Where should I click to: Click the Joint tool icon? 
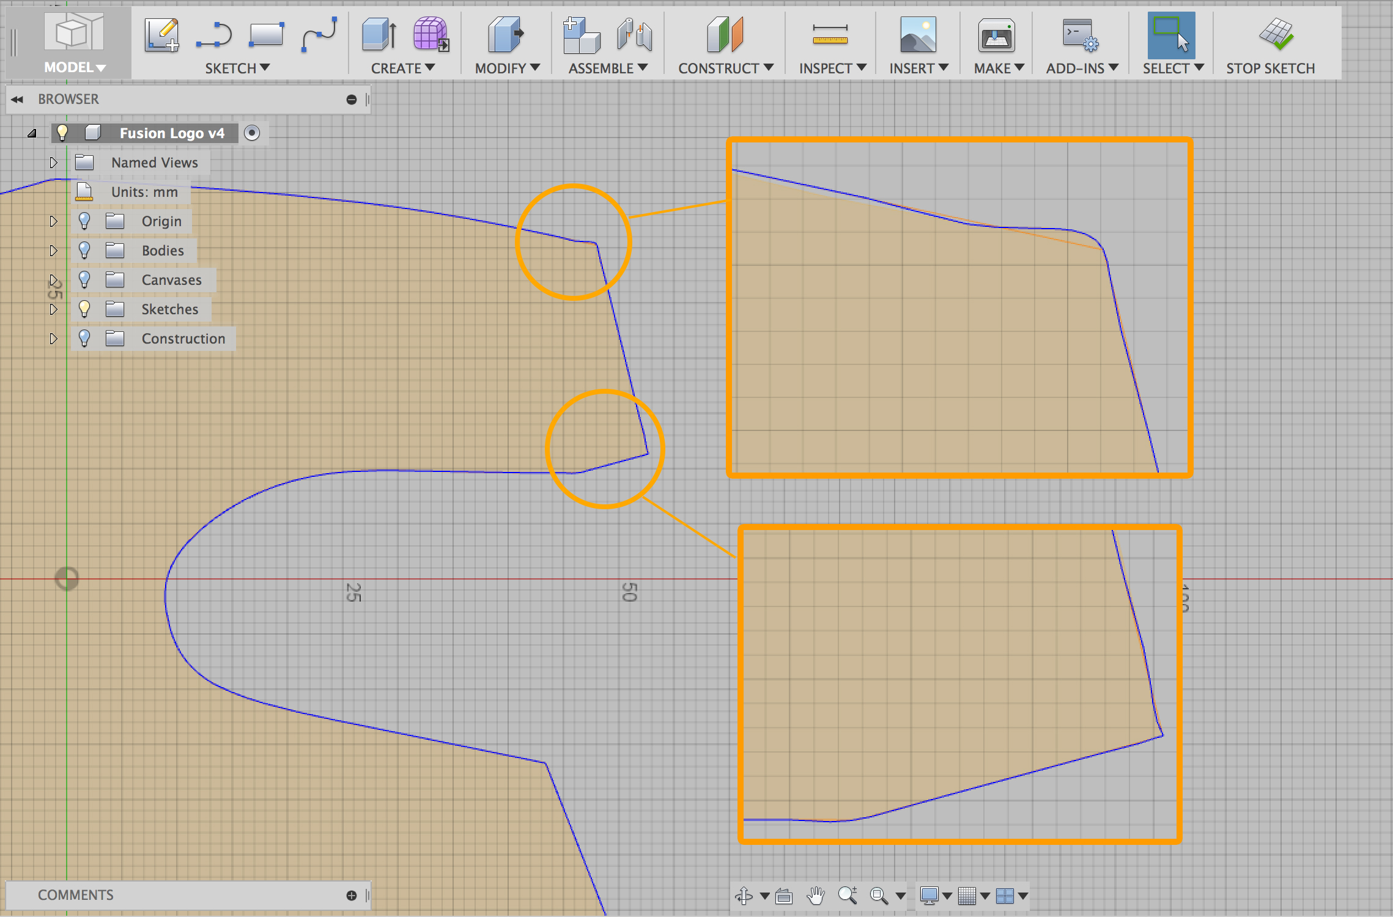pos(635,35)
